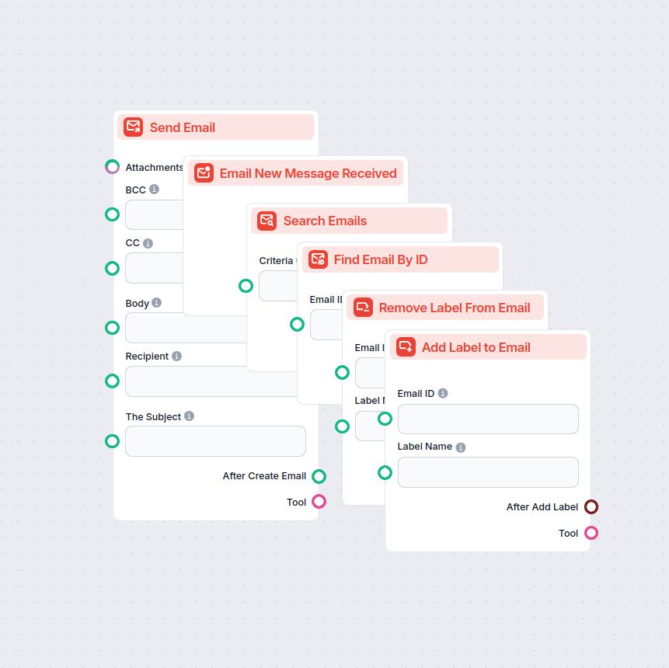669x668 pixels.
Task: Click the Remove Label From Email label icon
Action: point(362,308)
